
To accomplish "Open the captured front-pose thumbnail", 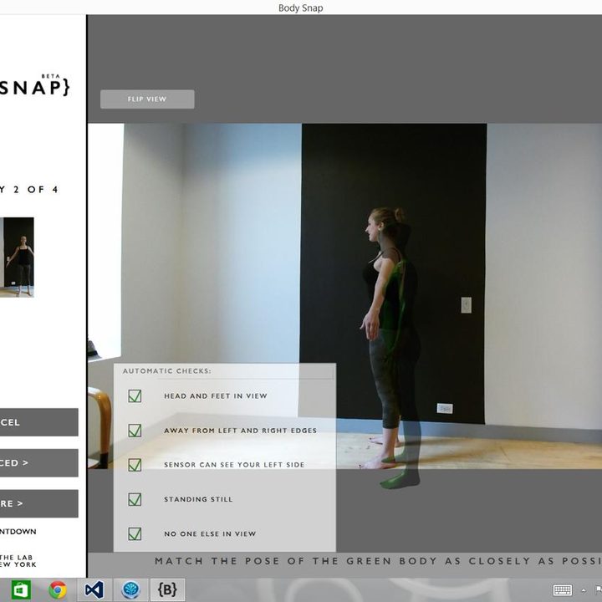I will pos(17,258).
